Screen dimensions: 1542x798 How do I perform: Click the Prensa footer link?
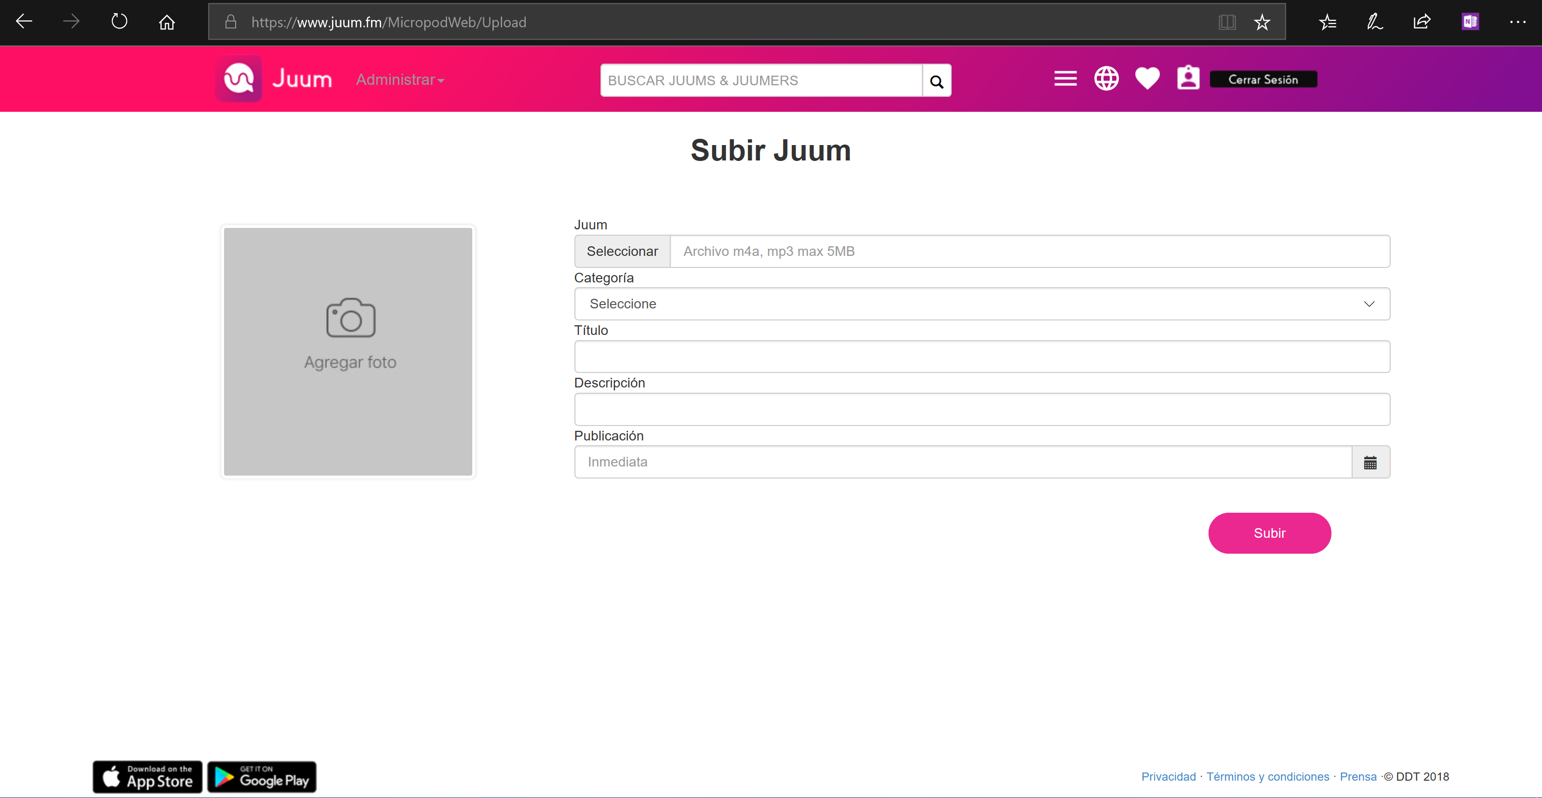pyautogui.click(x=1357, y=776)
